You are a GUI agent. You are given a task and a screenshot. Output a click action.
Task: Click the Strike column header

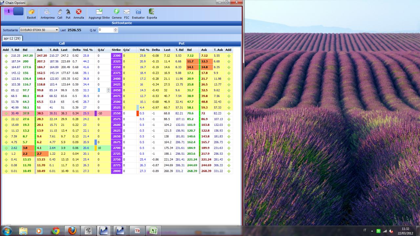(116, 50)
